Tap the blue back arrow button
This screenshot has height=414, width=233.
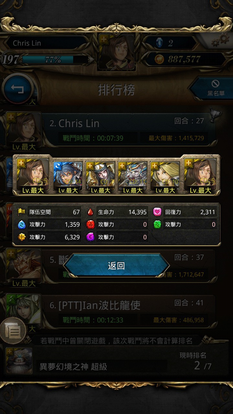[18, 89]
